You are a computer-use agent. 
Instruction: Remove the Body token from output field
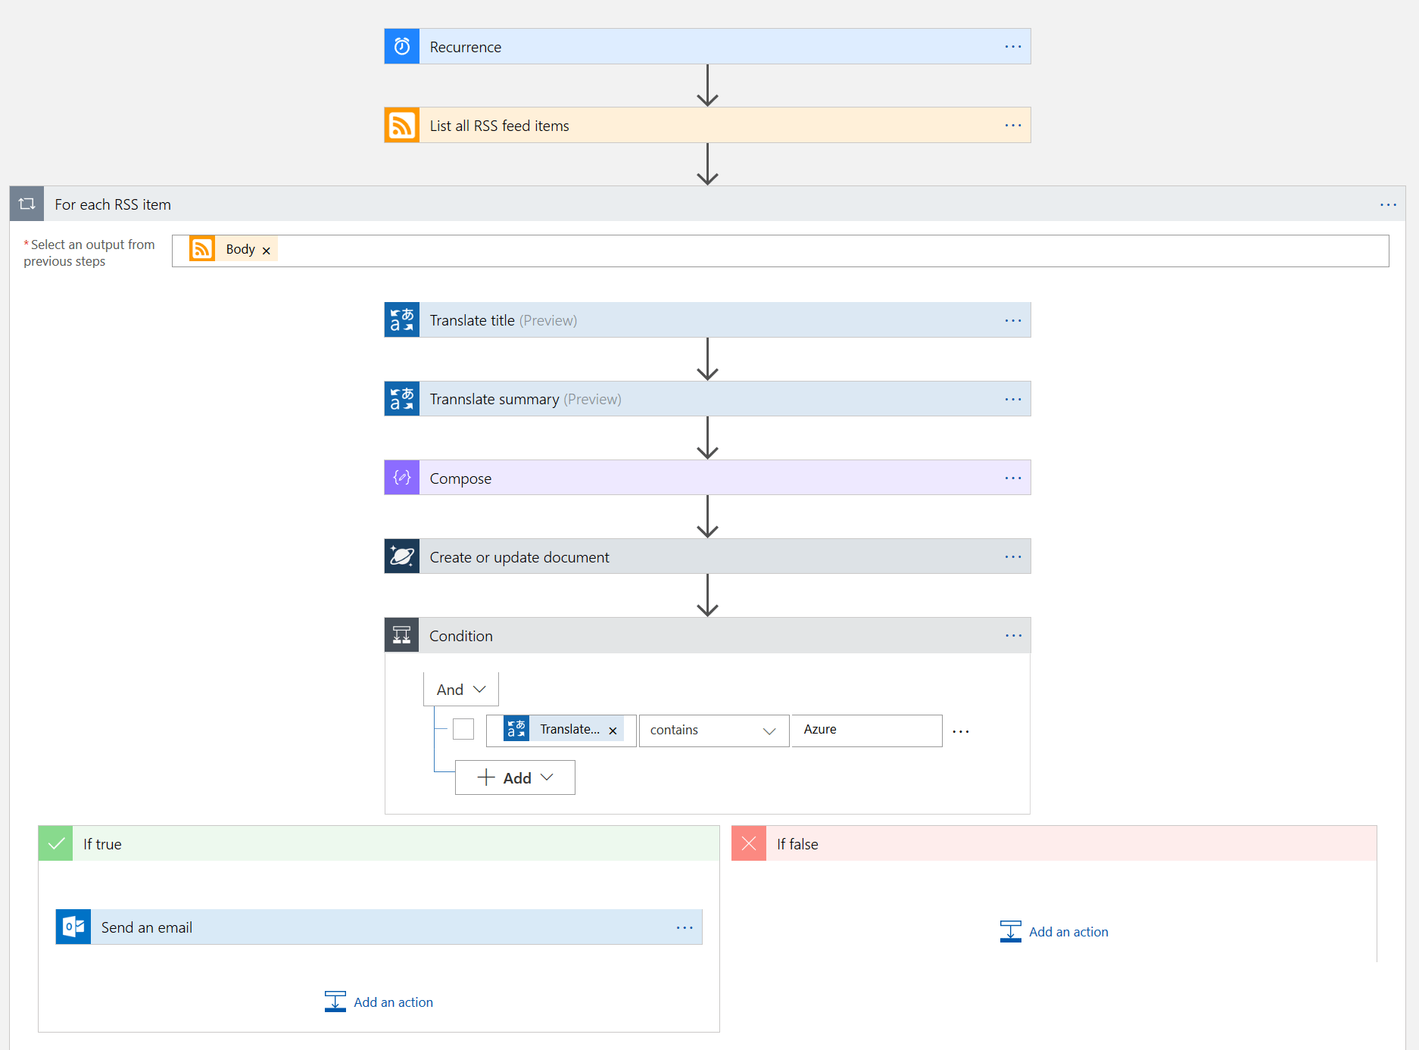267,251
